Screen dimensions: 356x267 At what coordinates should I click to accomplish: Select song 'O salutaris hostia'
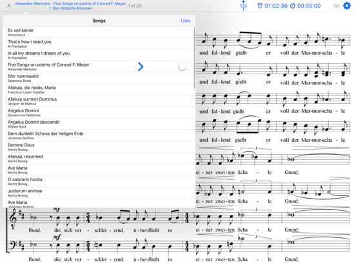pyautogui.click(x=99, y=181)
